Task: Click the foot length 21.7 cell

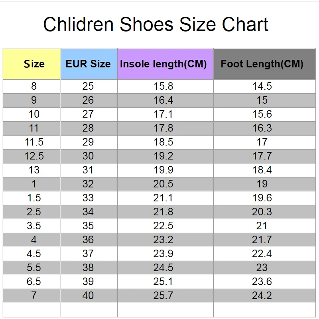Action: pyautogui.click(x=262, y=240)
